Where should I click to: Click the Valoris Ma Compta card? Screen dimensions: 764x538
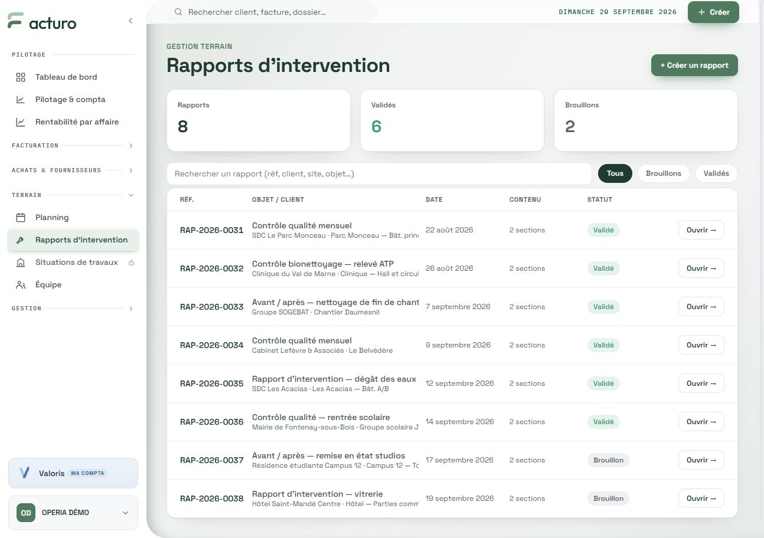pyautogui.click(x=73, y=473)
